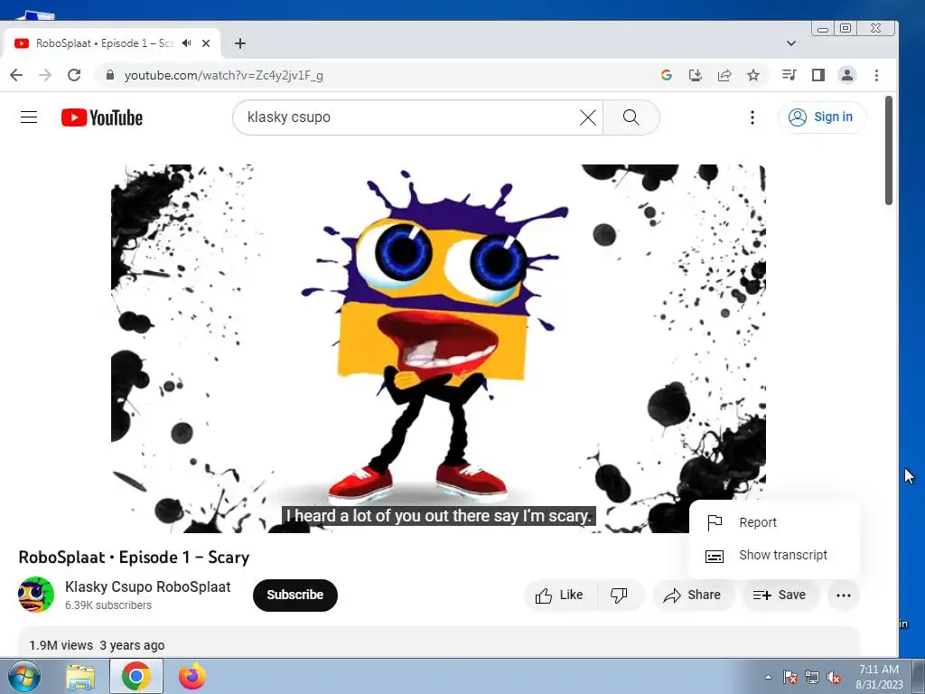Select Report from the popup menu

pos(773,522)
